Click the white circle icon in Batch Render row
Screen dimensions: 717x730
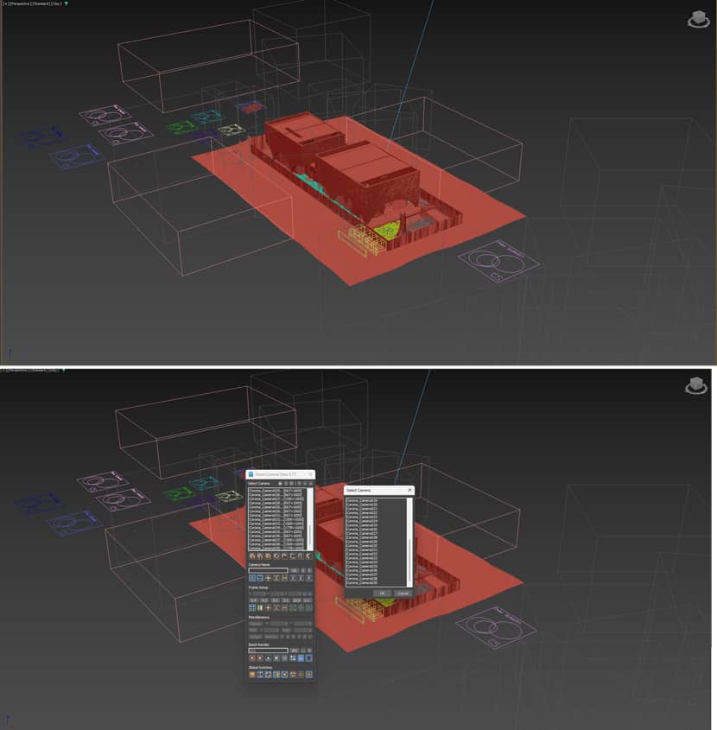(268, 658)
